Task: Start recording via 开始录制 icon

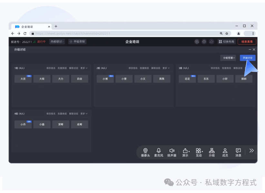Action: [x=77, y=41]
